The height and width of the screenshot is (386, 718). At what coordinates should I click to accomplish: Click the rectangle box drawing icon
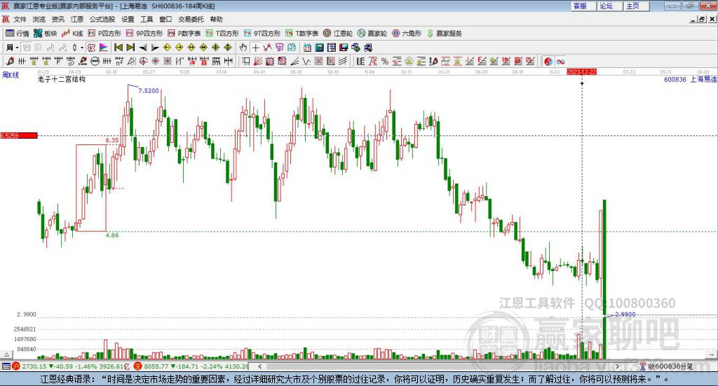(245, 61)
